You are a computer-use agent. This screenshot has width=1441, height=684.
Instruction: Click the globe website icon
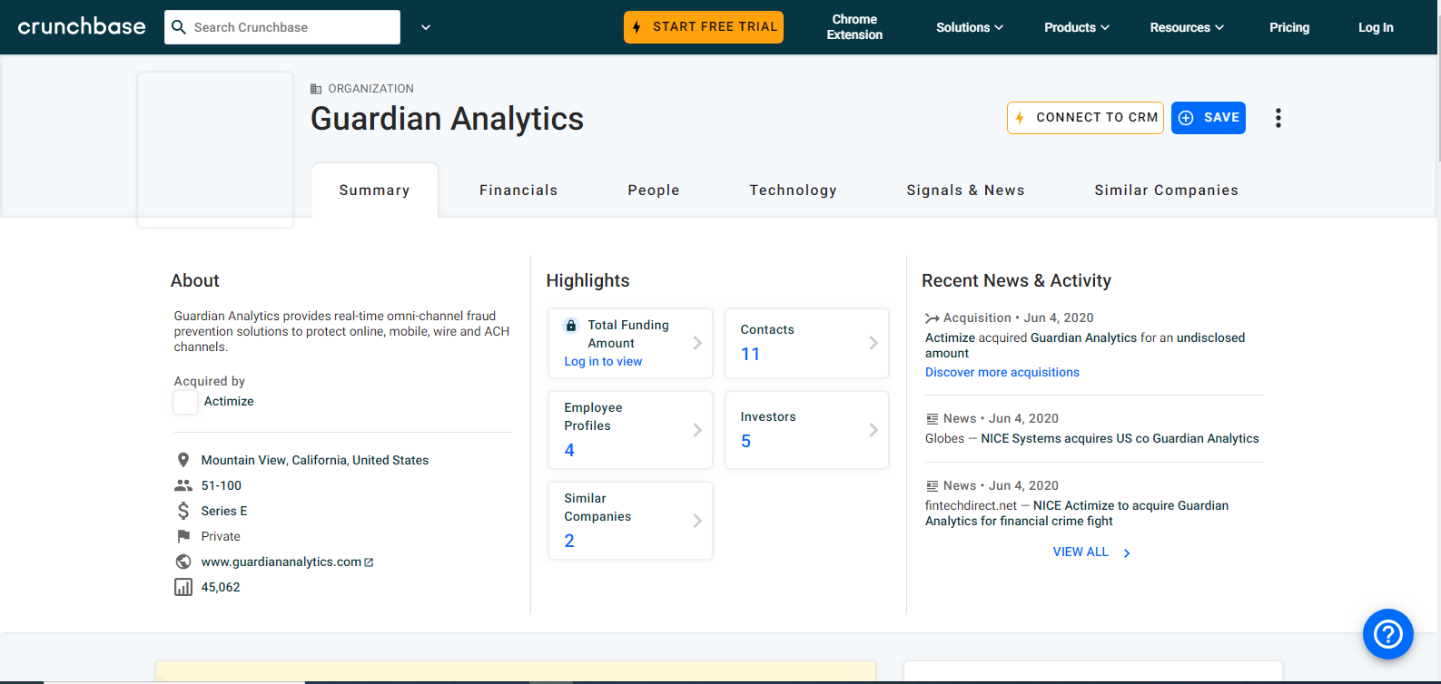pos(183,562)
